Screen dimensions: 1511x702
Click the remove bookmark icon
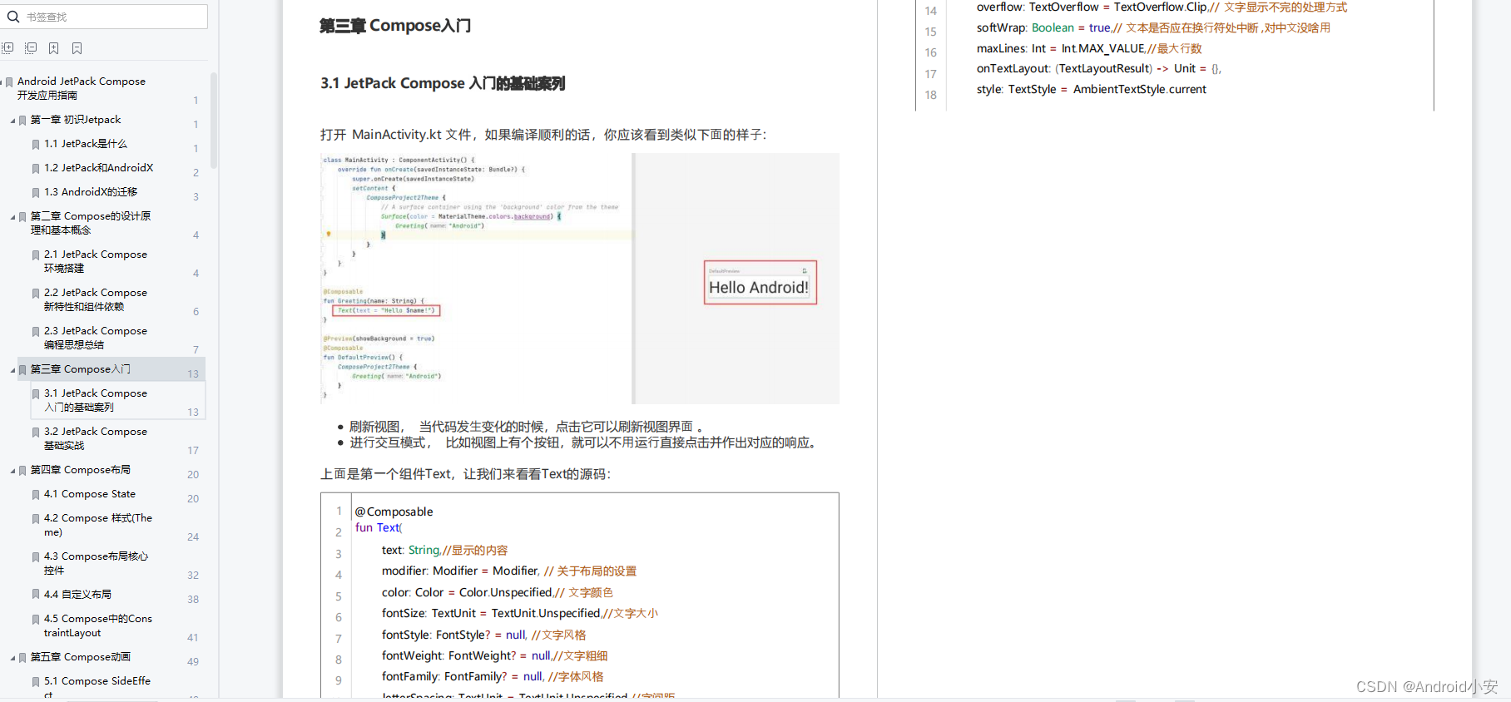click(77, 48)
